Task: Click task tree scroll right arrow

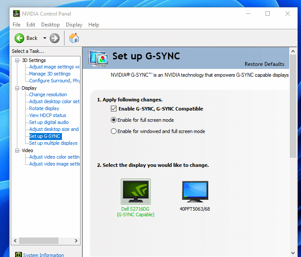Action: (76, 241)
